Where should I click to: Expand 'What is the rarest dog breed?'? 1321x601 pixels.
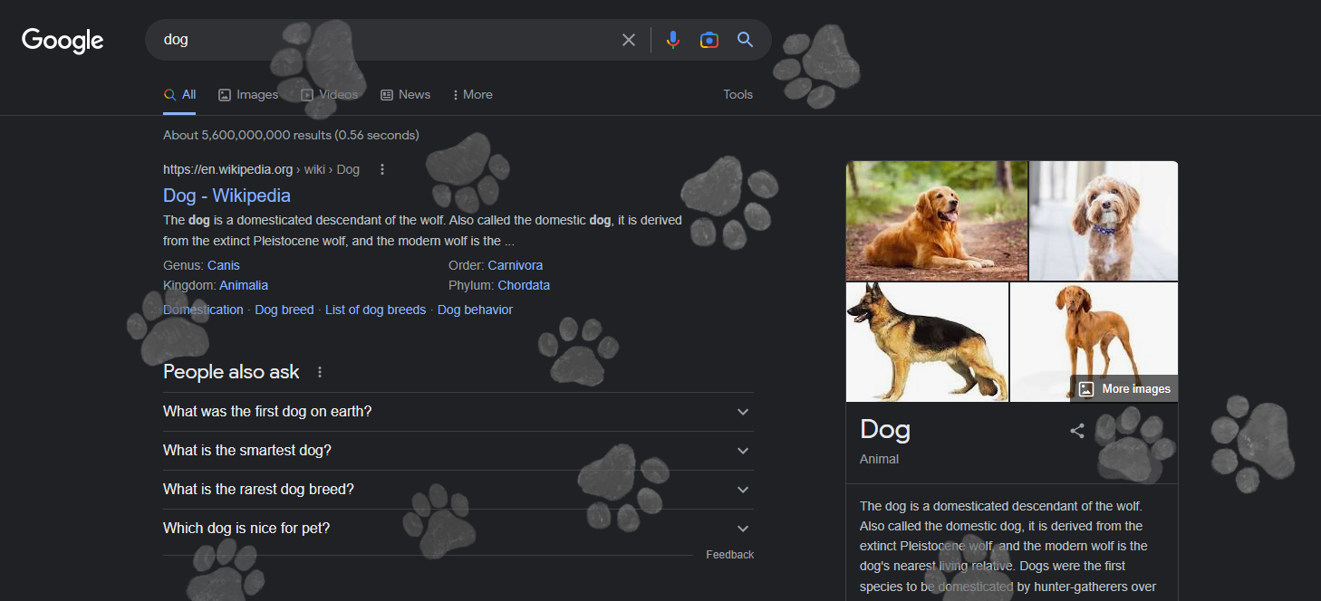(x=458, y=490)
